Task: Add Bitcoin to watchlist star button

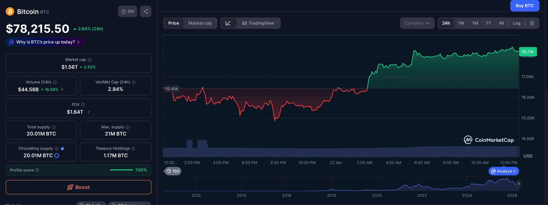Action: coord(128,11)
